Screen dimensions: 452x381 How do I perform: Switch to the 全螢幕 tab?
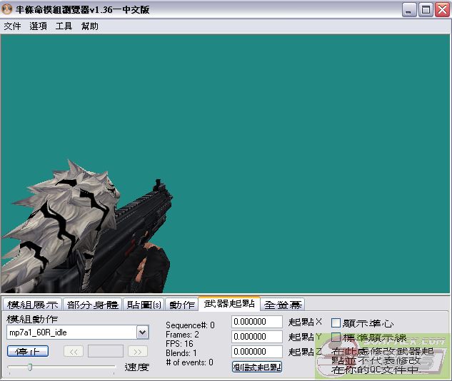tap(283, 305)
